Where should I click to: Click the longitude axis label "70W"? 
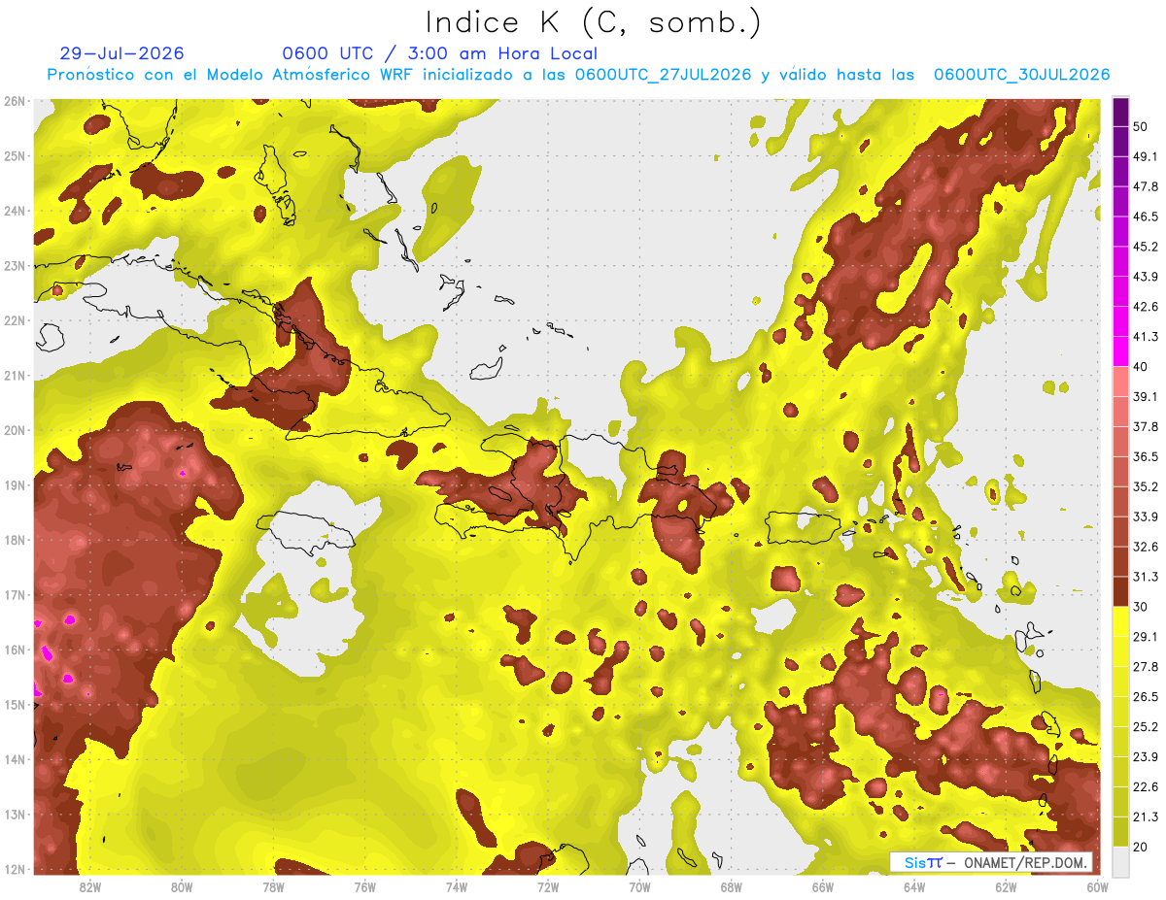639,887
